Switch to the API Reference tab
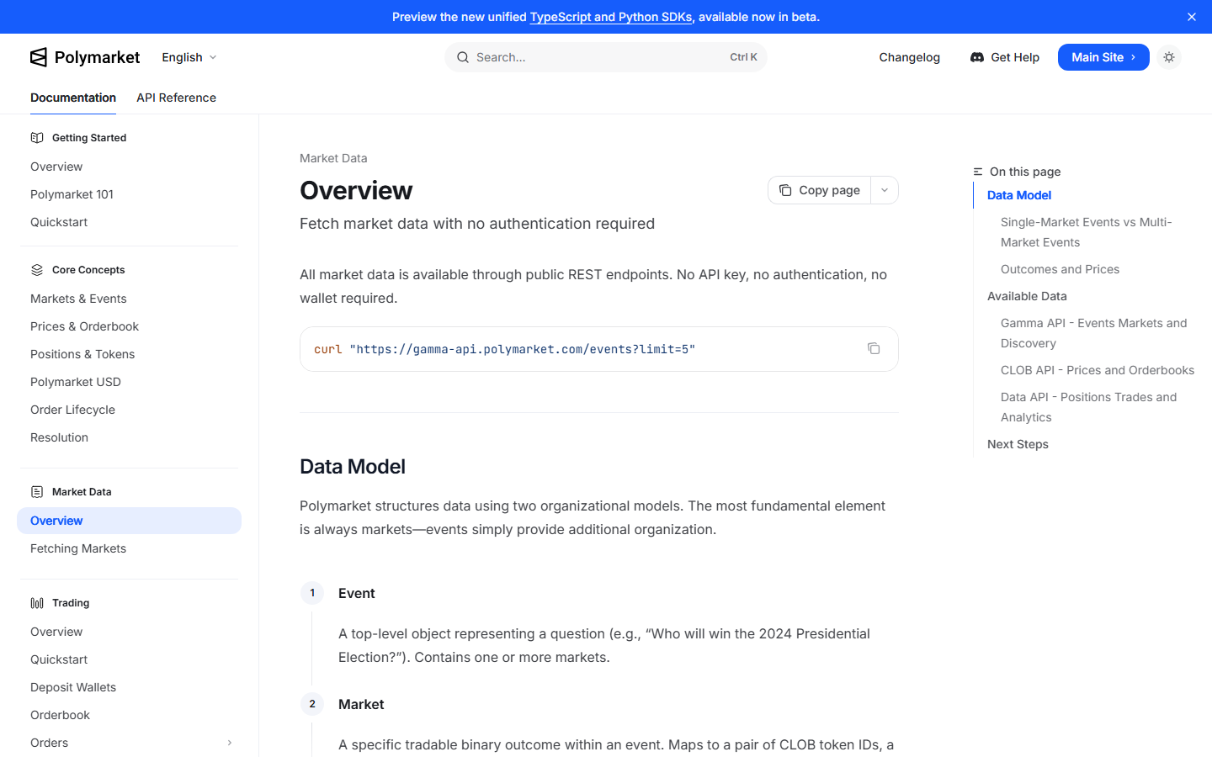 [x=176, y=98]
